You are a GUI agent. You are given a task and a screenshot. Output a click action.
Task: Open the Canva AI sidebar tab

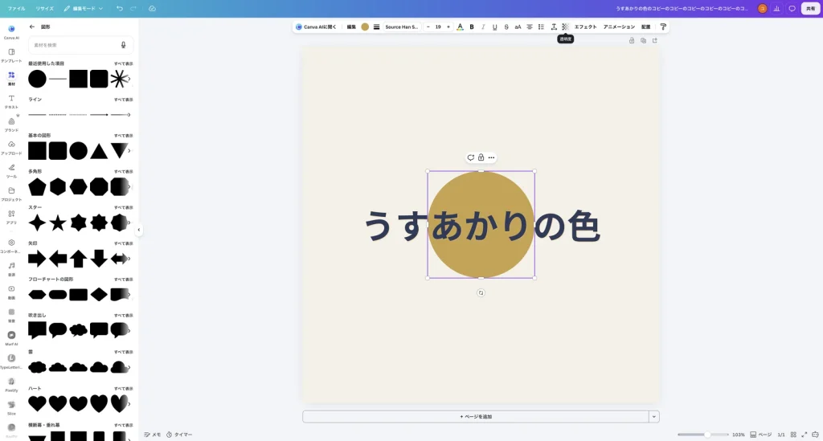pyautogui.click(x=11, y=32)
